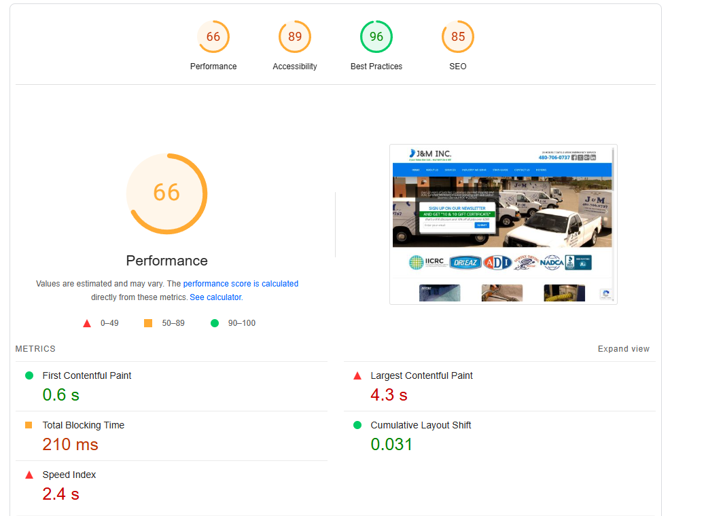Click the Accessibility category label

pos(294,66)
